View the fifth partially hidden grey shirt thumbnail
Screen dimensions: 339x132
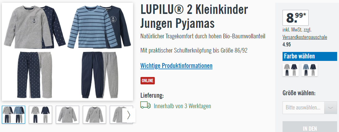click(x=116, y=115)
